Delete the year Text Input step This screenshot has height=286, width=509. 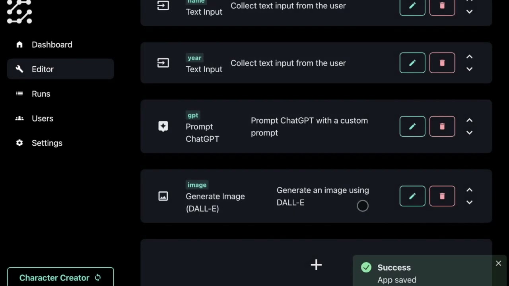442,63
